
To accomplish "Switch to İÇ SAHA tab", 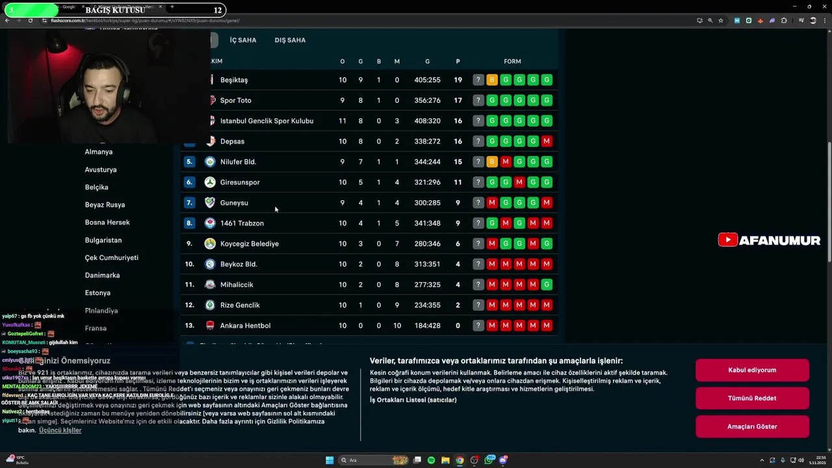I will coord(243,40).
